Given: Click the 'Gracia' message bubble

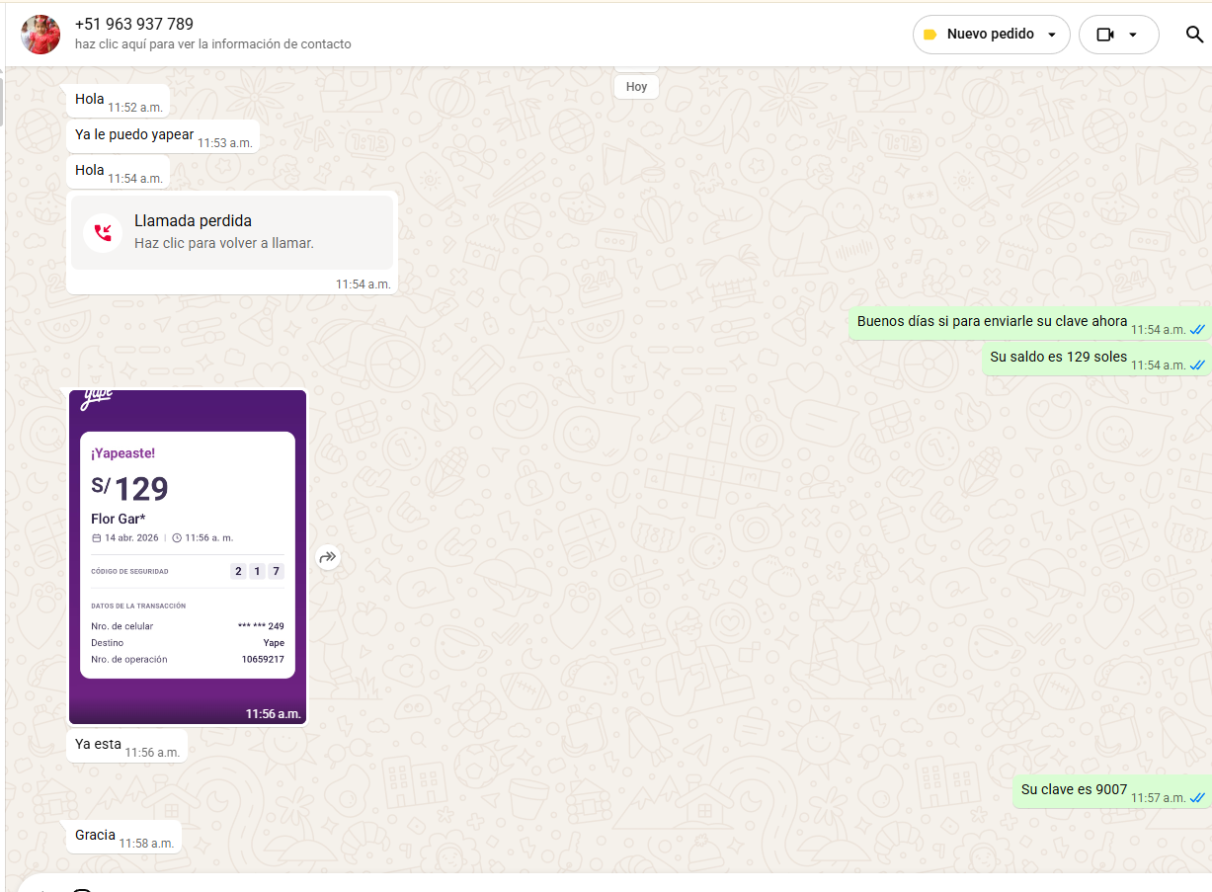Looking at the screenshot, I should tap(96, 836).
